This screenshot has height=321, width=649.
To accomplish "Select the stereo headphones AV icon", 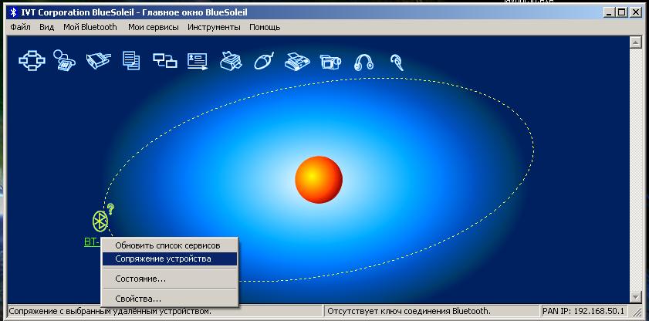I will (x=363, y=62).
